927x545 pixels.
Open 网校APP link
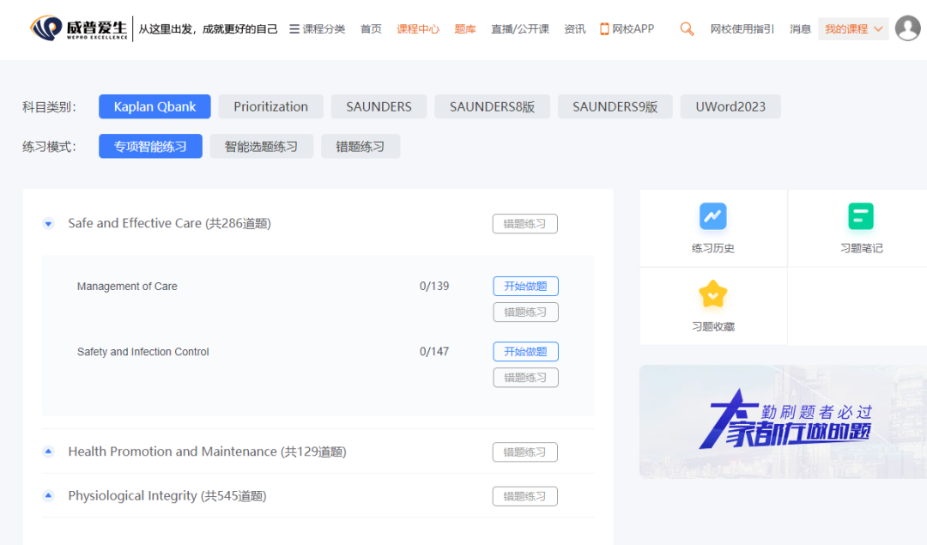pyautogui.click(x=627, y=29)
